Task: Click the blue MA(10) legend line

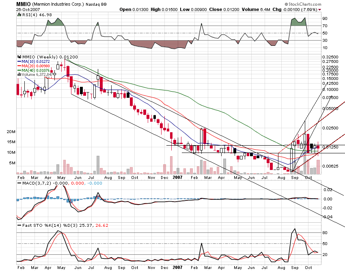Action: point(19,62)
